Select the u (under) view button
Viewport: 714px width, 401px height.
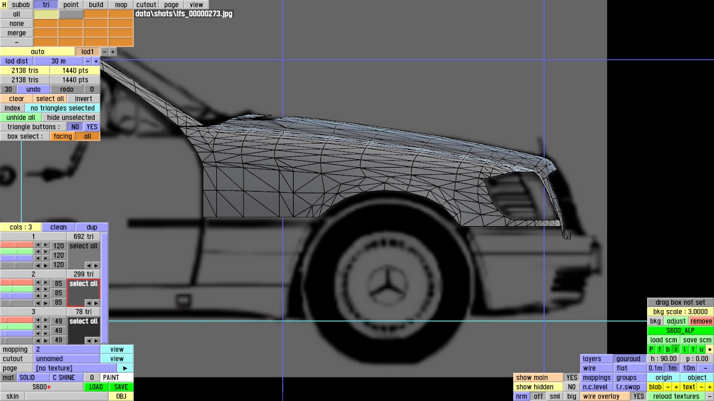pos(701,349)
